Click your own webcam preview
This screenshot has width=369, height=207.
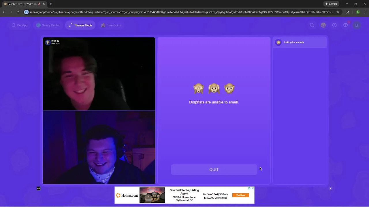pyautogui.click(x=99, y=147)
